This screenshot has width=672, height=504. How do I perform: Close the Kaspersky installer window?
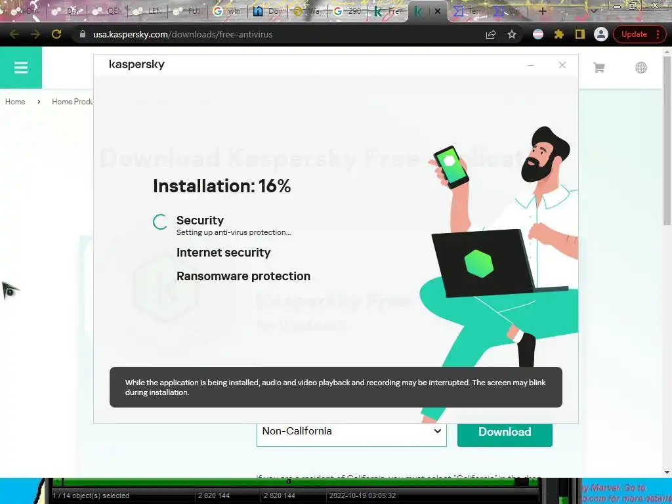562,65
